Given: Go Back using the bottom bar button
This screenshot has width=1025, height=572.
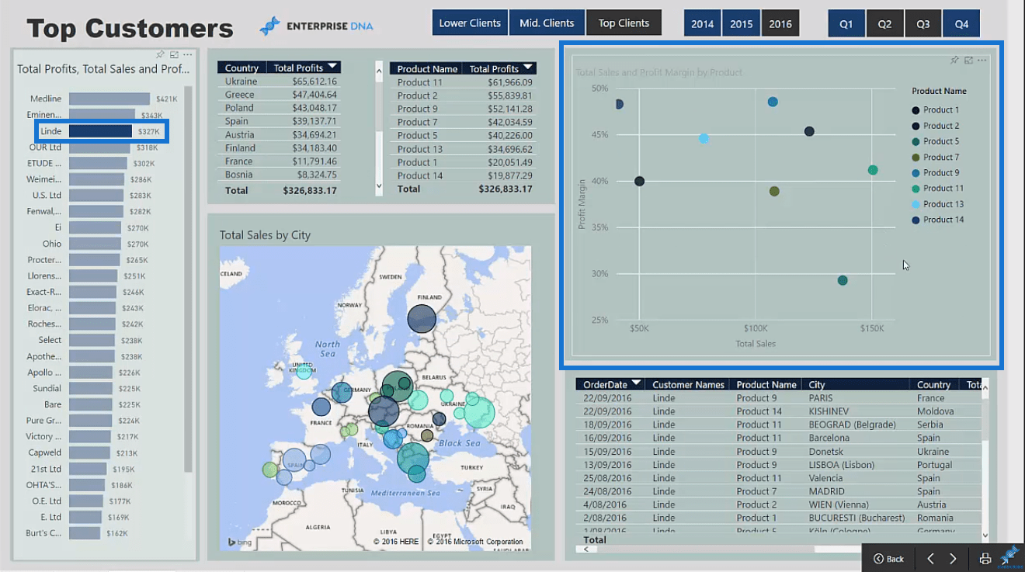Looking at the screenshot, I should (888, 559).
